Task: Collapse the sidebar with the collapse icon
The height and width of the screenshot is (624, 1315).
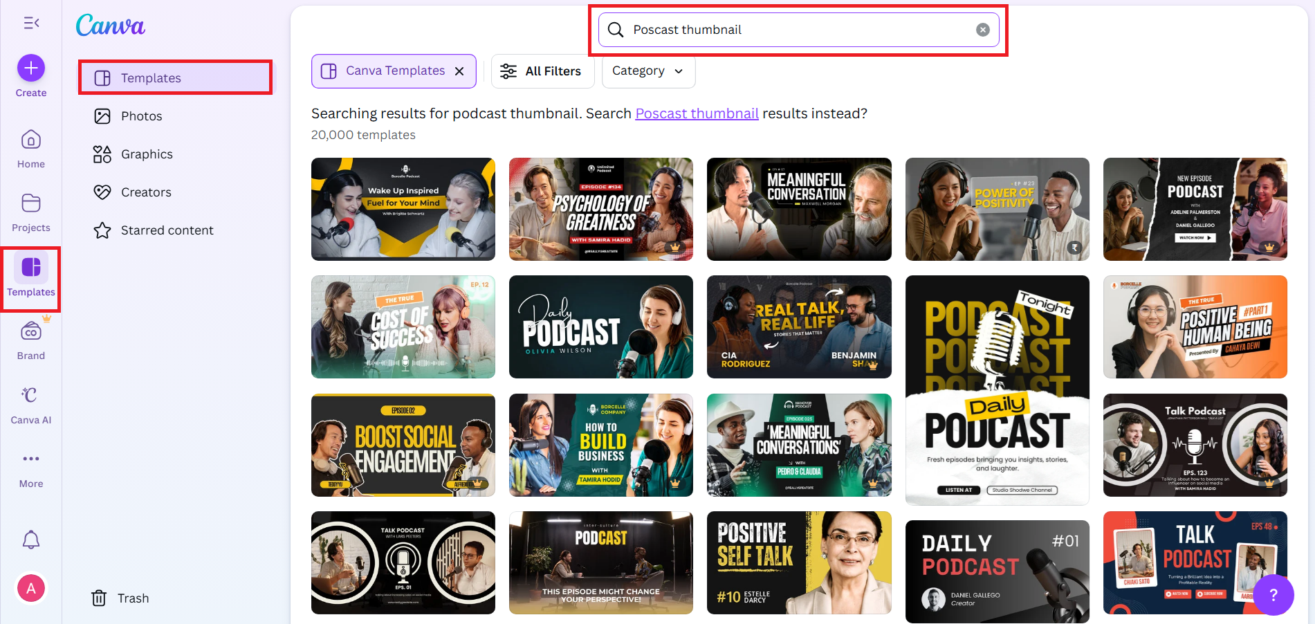Action: tap(30, 22)
